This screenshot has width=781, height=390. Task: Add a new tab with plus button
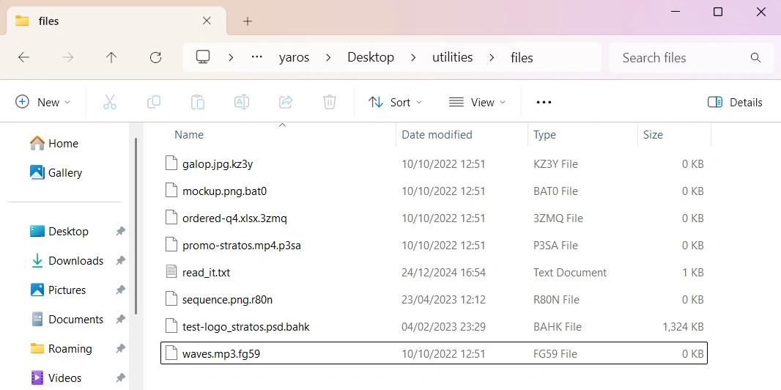pyautogui.click(x=248, y=21)
